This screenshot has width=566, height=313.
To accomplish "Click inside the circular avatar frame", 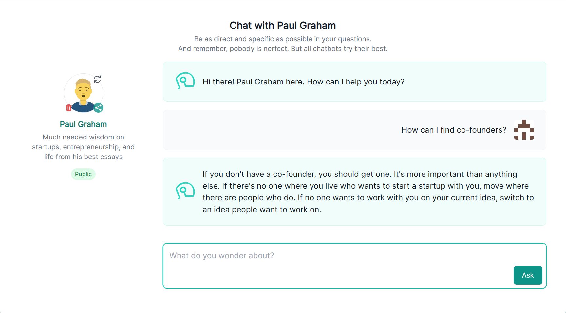I will tap(83, 93).
